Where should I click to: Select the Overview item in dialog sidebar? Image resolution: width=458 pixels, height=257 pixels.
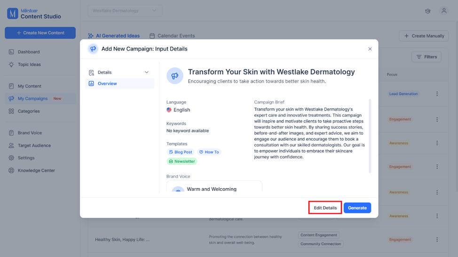pyautogui.click(x=119, y=83)
